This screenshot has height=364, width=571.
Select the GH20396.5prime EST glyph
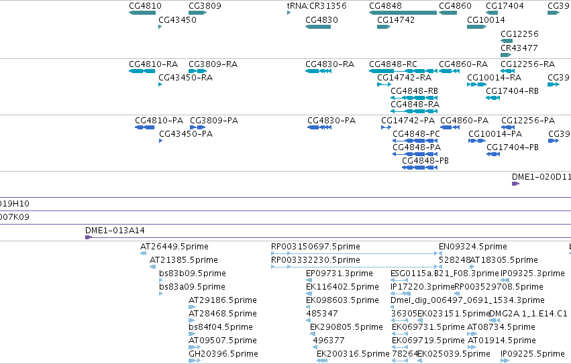(195, 361)
